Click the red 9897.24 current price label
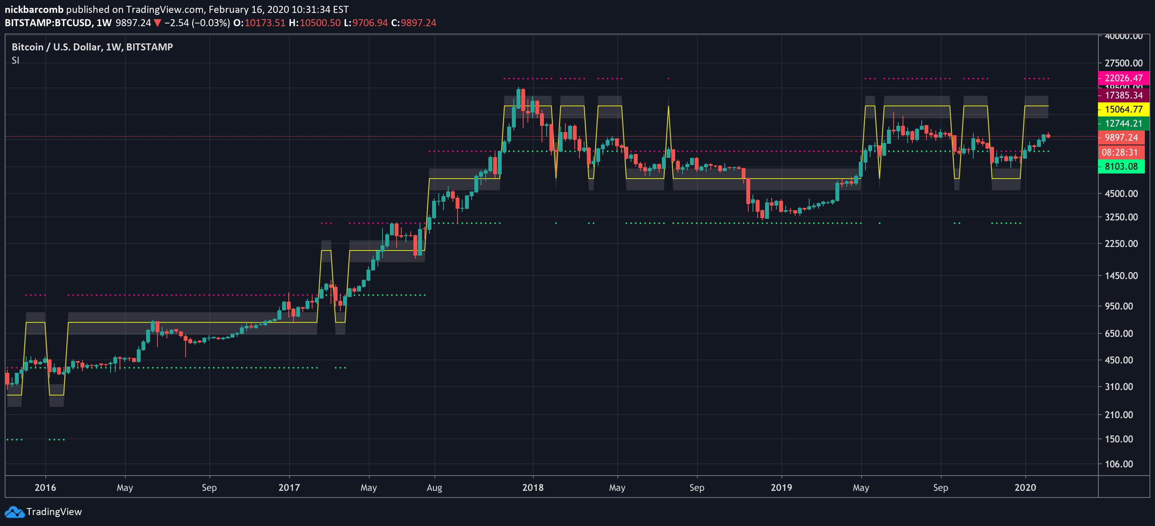The height and width of the screenshot is (526, 1155). pos(1121,138)
